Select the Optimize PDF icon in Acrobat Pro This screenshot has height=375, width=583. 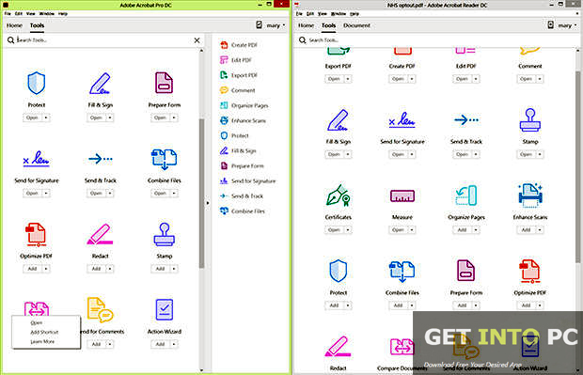pos(36,235)
